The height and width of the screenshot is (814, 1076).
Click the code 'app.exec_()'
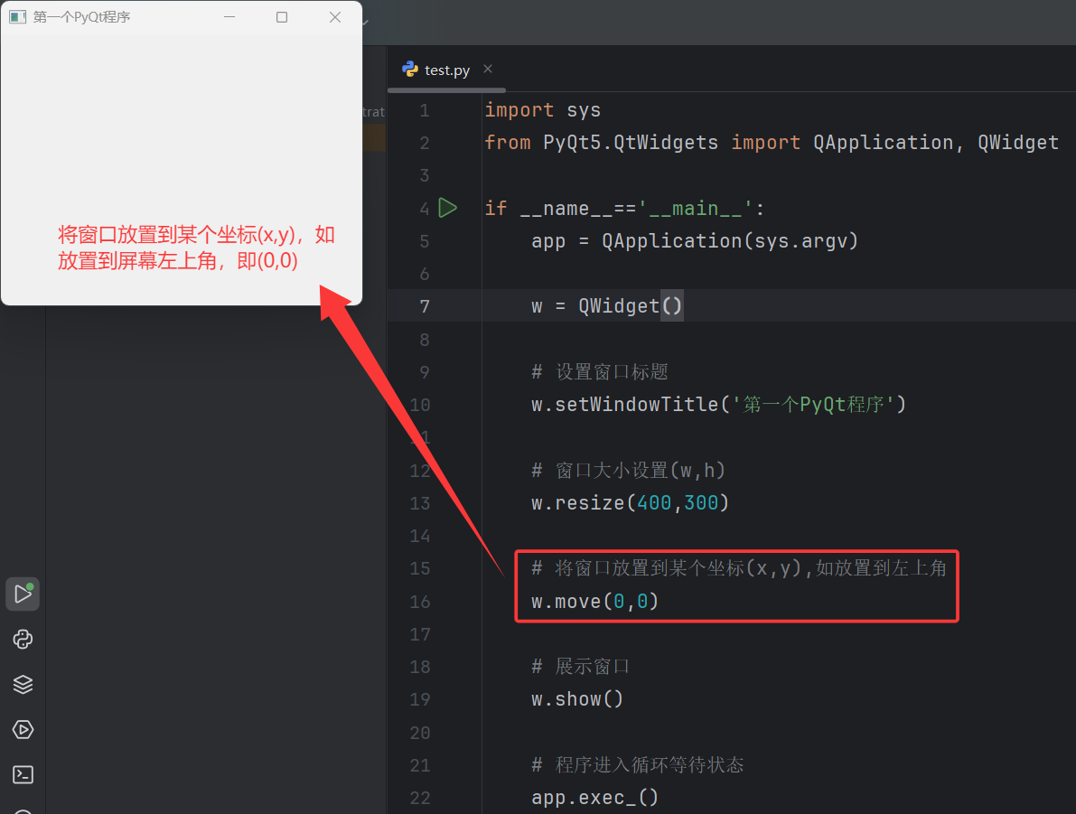click(x=595, y=798)
